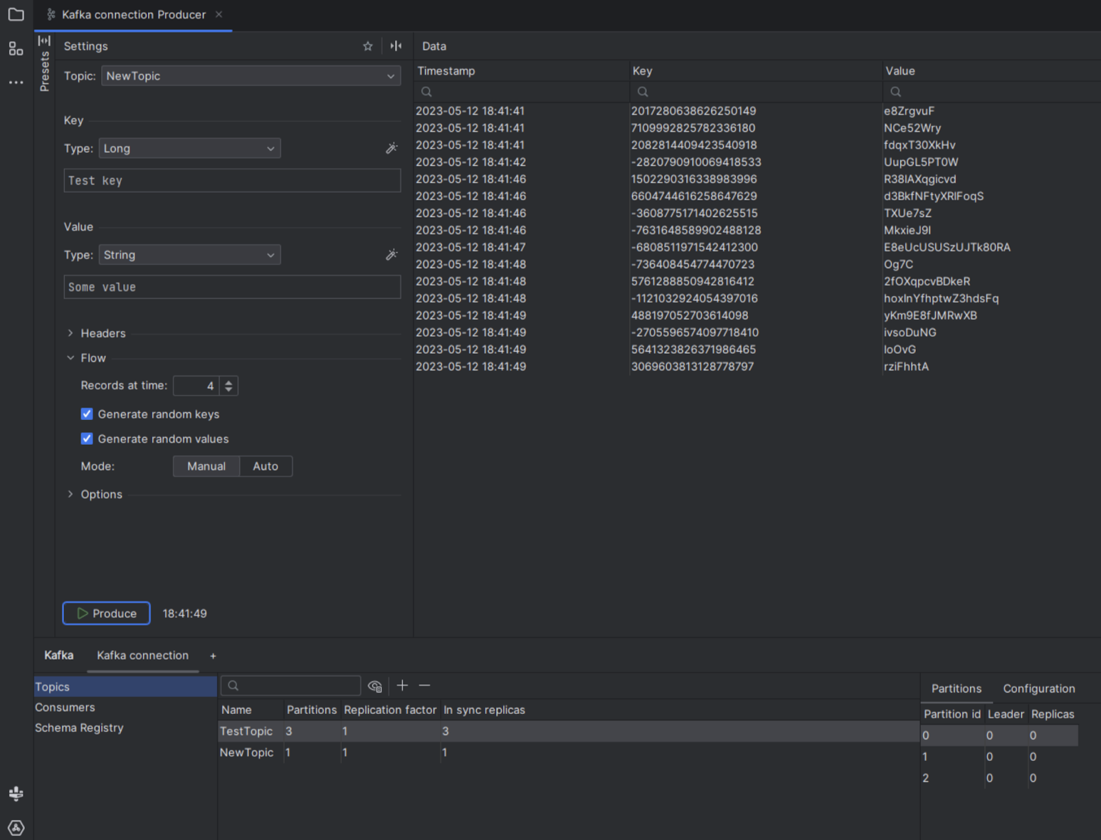Select Consumers in the Kafka panel
The image size is (1101, 840).
click(65, 707)
